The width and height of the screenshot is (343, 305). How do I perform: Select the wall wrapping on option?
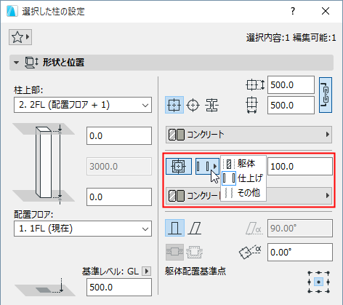(174, 253)
